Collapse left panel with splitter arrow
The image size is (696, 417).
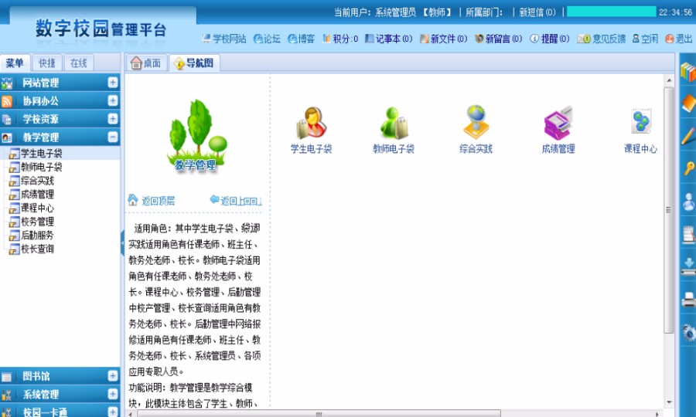(x=122, y=242)
